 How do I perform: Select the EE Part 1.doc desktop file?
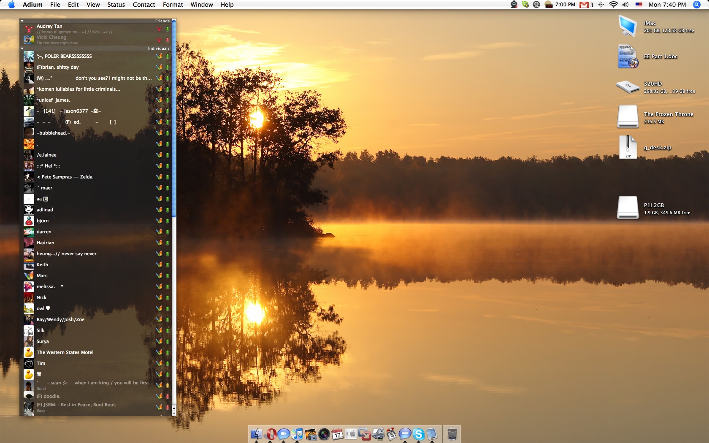628,56
